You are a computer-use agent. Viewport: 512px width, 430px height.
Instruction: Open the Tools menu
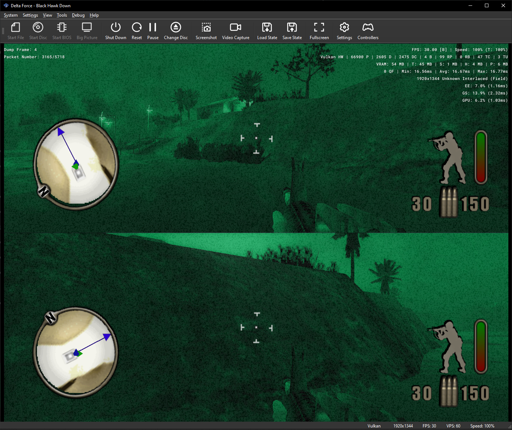click(x=62, y=15)
